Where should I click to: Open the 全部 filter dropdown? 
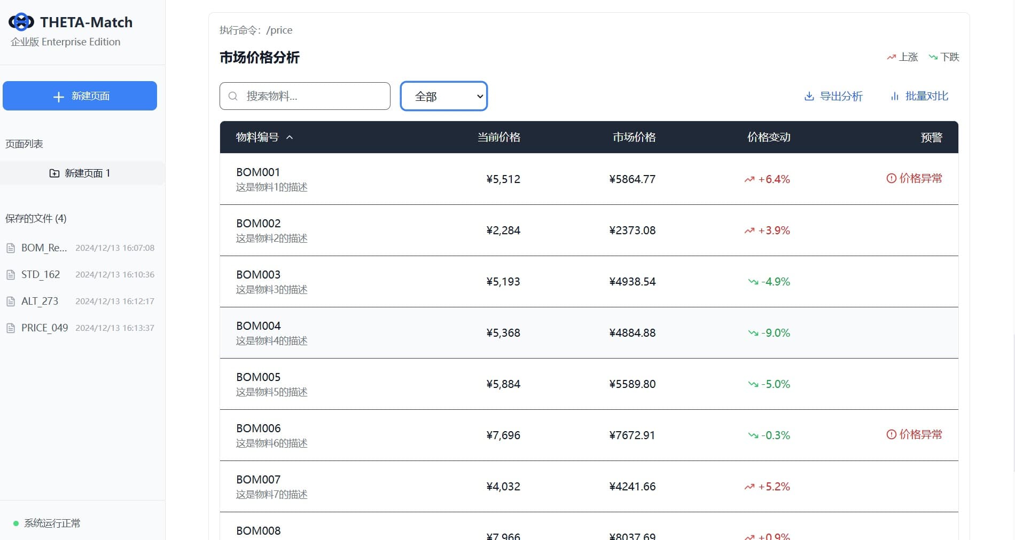[443, 96]
